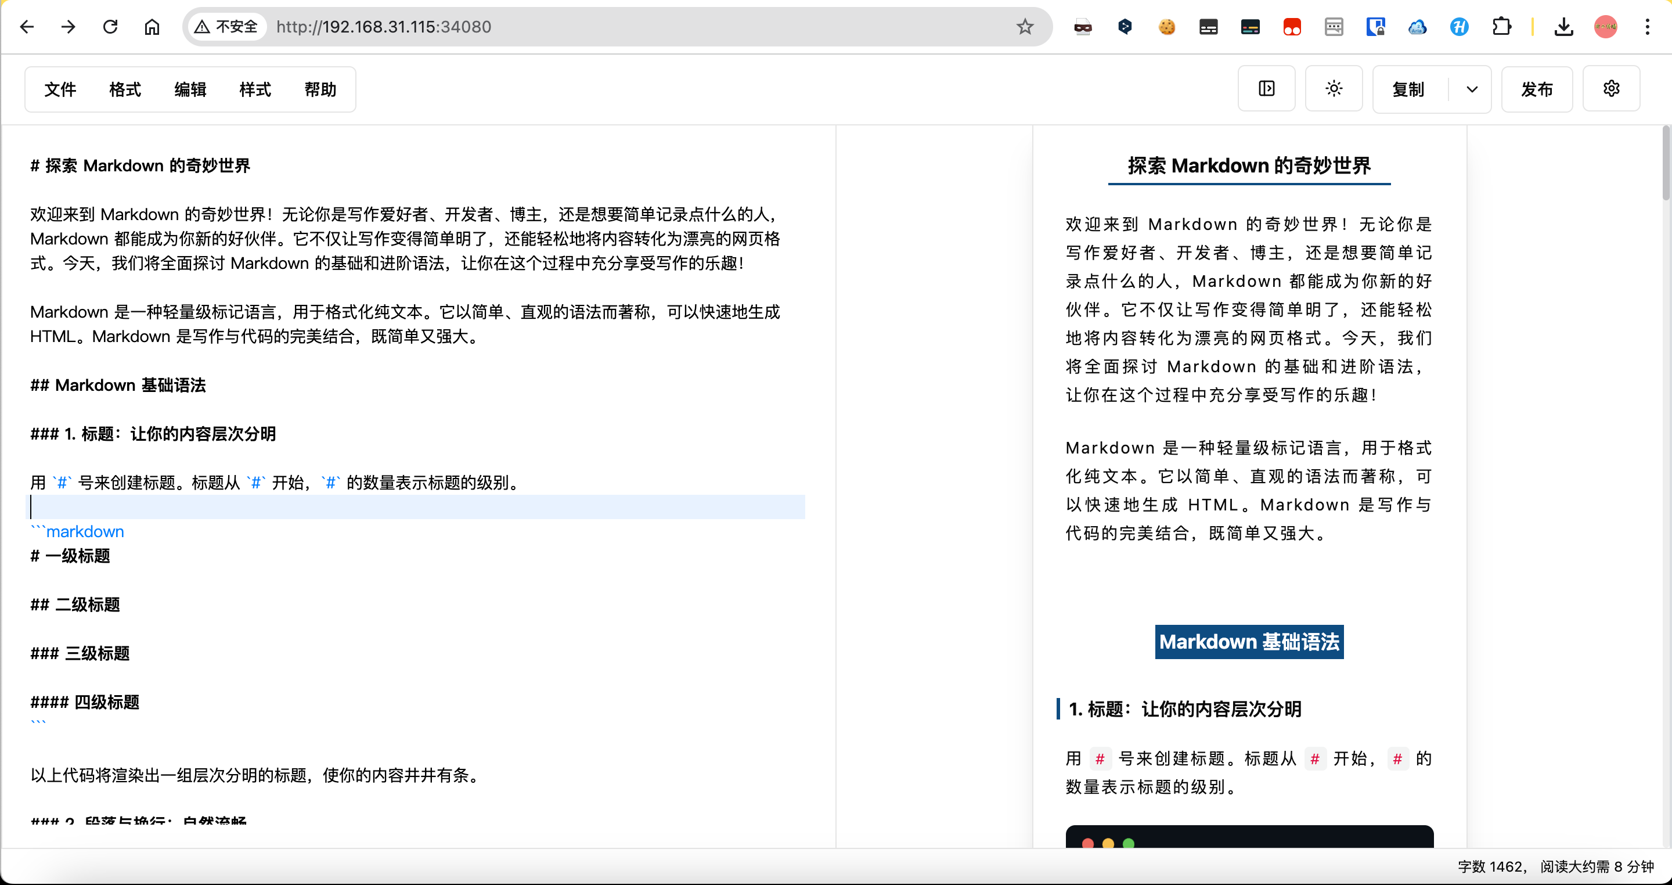
Task: Open the Extensions puzzle piece menu
Action: [1501, 27]
